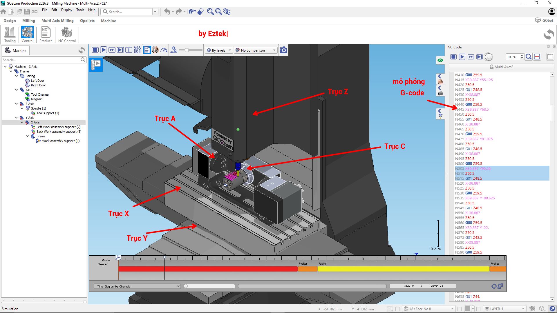Open a file with the folder icon

tap(19, 12)
